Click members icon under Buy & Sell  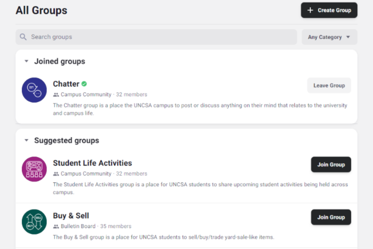pos(56,227)
